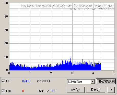The image size is (117, 95).
Task: Uncheck the PIE checkbox
Action: click(3, 81)
